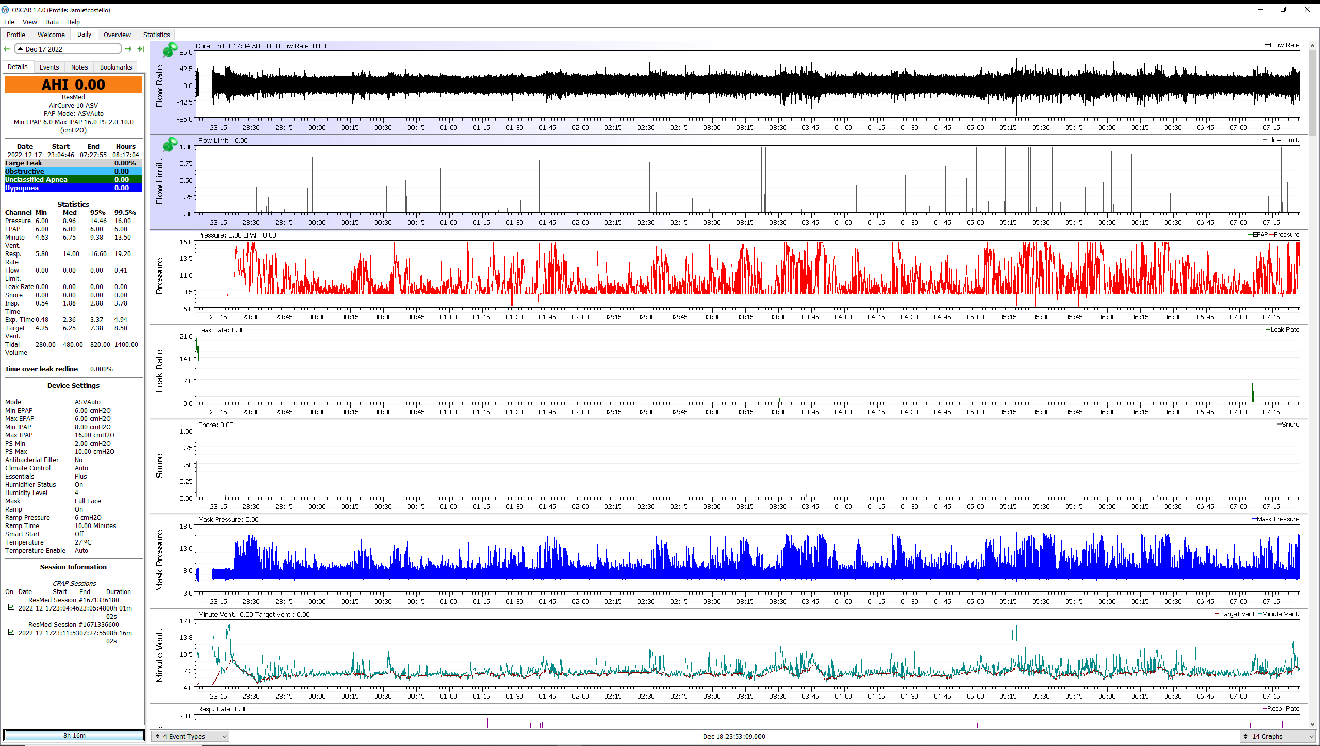
Task: Toggle calendar using triangle beside Dec 17 2022
Action: click(20, 49)
